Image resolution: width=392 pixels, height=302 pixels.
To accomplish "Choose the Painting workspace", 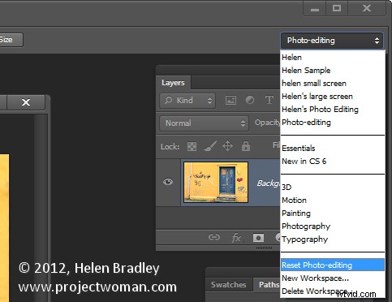I will coord(333,214).
